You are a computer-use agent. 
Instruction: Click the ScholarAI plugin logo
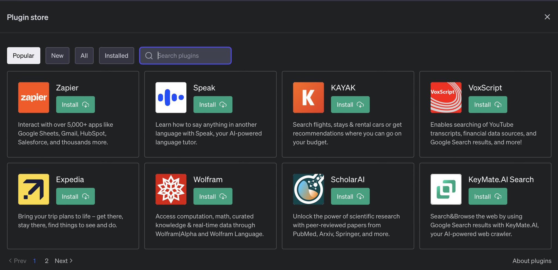308,189
